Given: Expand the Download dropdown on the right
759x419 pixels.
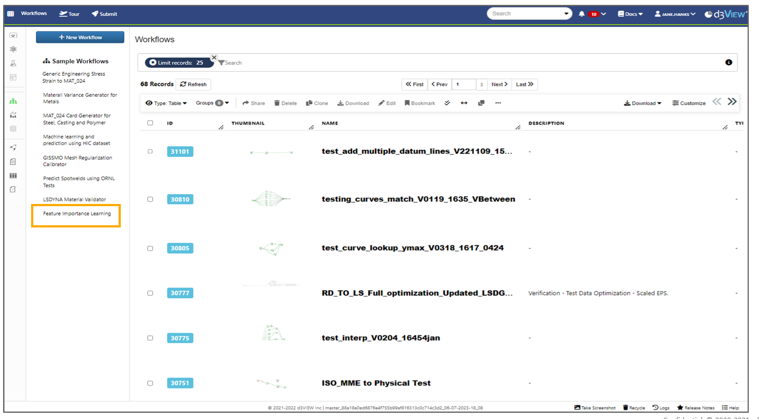Looking at the screenshot, I should point(643,103).
